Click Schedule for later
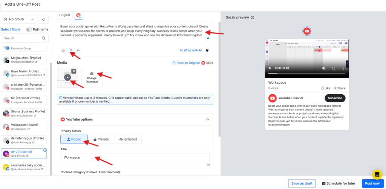Screen dimensions: 386x189 (x=339, y=183)
